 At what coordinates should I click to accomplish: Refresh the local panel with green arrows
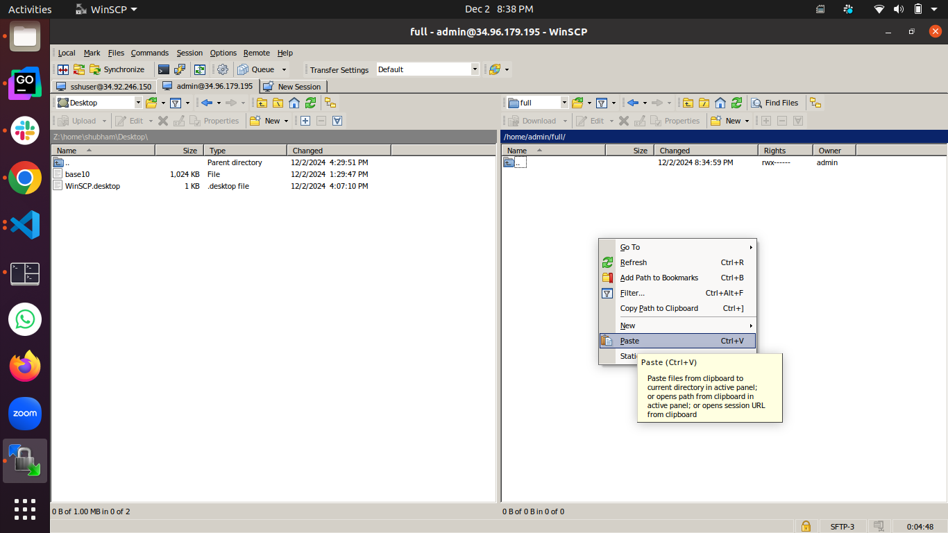310,103
